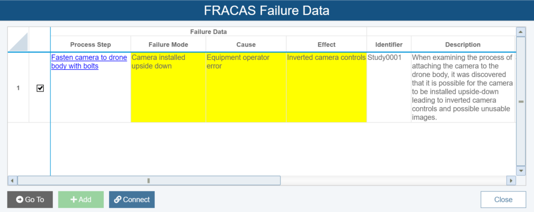Select the Failure Mode column header
Viewport: 534px width, 212px height.
pyautogui.click(x=168, y=45)
